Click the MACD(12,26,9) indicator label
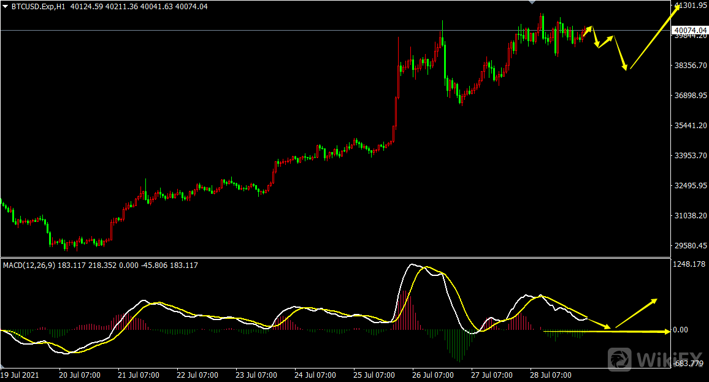 click(x=29, y=265)
